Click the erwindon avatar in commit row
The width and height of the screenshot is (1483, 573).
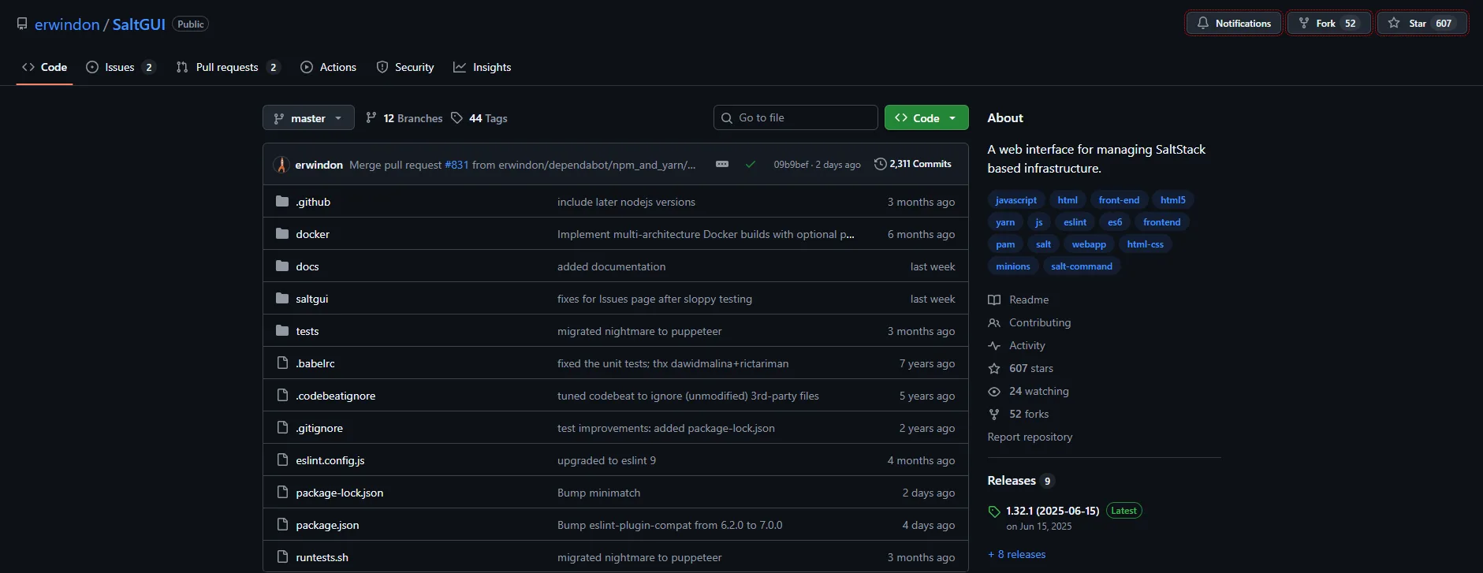tap(281, 165)
